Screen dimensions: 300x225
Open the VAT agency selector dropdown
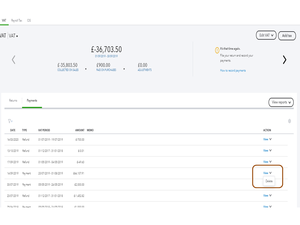13,36
